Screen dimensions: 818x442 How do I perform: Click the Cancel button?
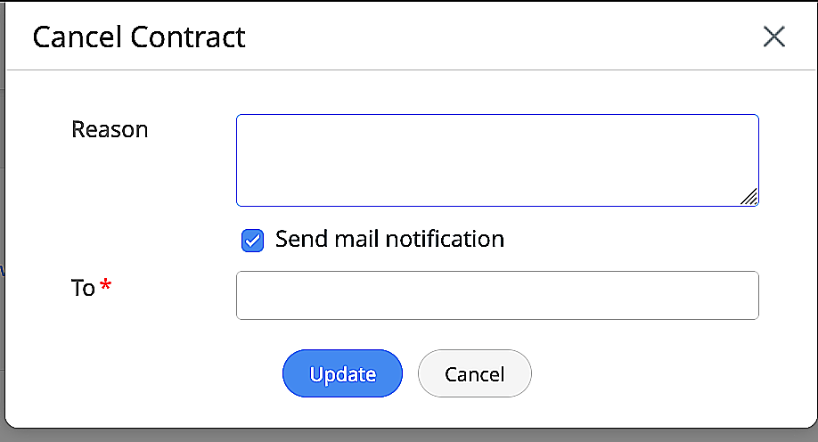pyautogui.click(x=474, y=373)
